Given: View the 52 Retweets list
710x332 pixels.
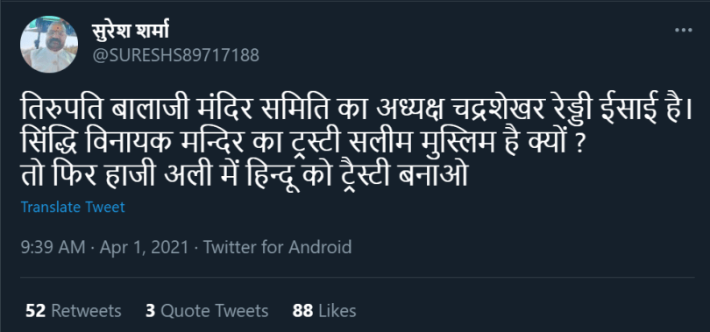Looking at the screenshot, I should [74, 311].
